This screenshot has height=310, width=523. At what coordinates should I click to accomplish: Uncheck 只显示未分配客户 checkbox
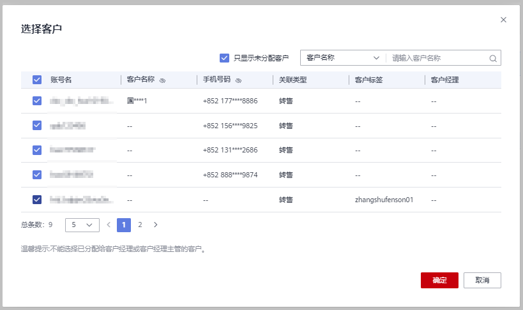click(x=224, y=58)
